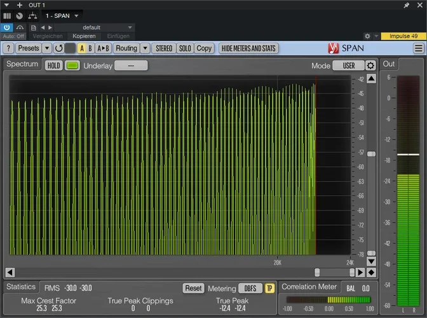
Task: Open spectrum mode settings gear
Action: point(370,66)
